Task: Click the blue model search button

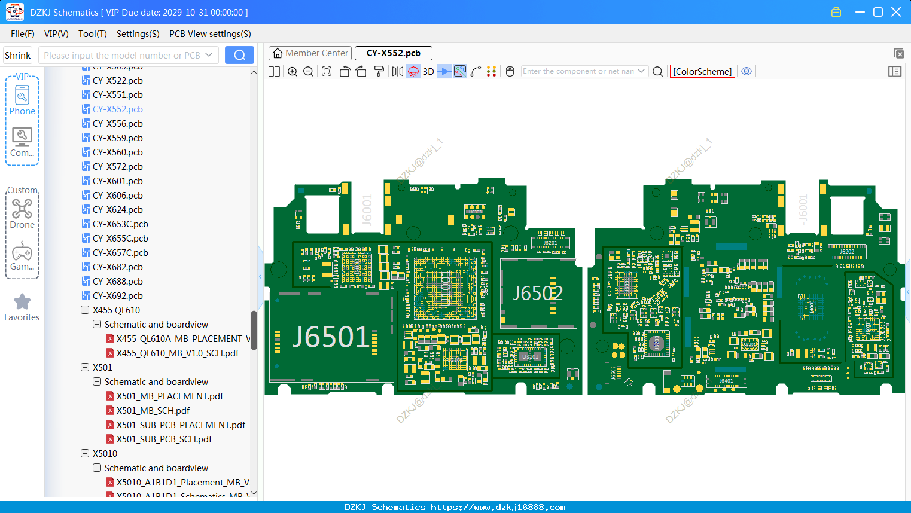Action: coord(239,55)
